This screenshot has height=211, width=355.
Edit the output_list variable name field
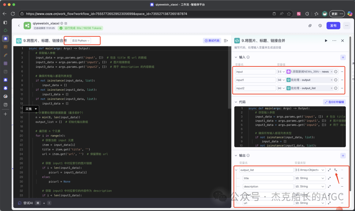click(266, 170)
